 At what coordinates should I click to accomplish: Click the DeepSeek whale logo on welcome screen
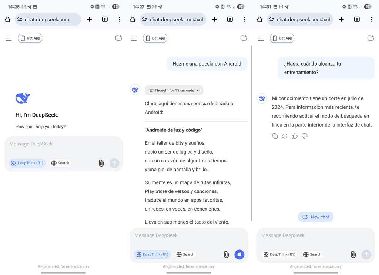[23, 98]
